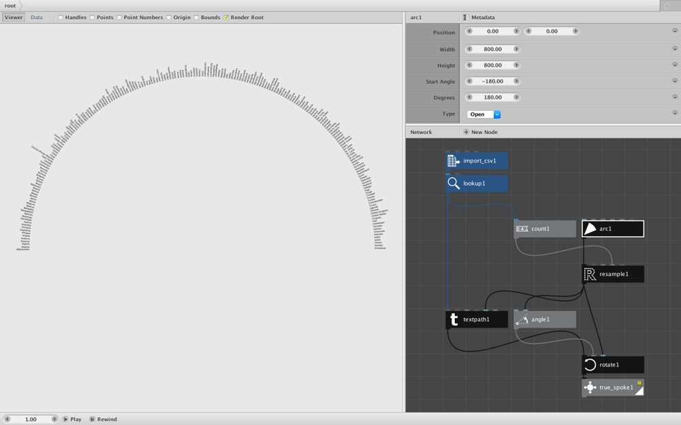Uncheck the Render Root checkbox
The width and height of the screenshot is (681, 425).
pos(226,18)
